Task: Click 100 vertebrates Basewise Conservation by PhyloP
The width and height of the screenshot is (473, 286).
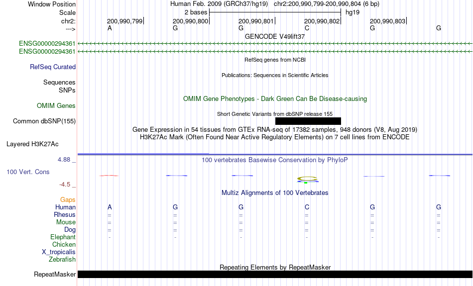Action: click(x=275, y=160)
